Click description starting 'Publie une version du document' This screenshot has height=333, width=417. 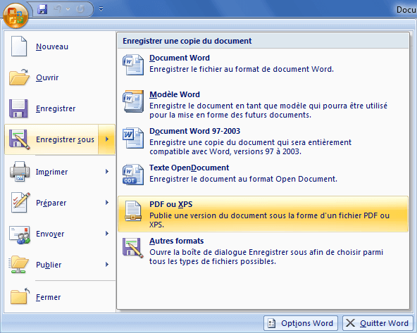[x=269, y=220]
